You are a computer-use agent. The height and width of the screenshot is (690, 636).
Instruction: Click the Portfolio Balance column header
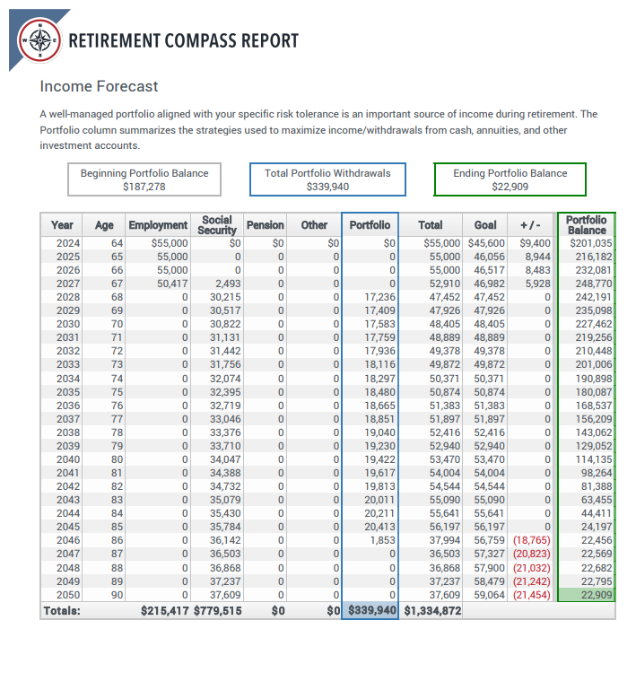tap(586, 225)
